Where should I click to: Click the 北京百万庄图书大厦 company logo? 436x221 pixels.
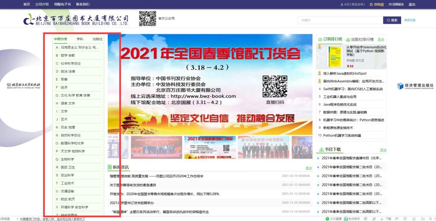[x=76, y=20]
